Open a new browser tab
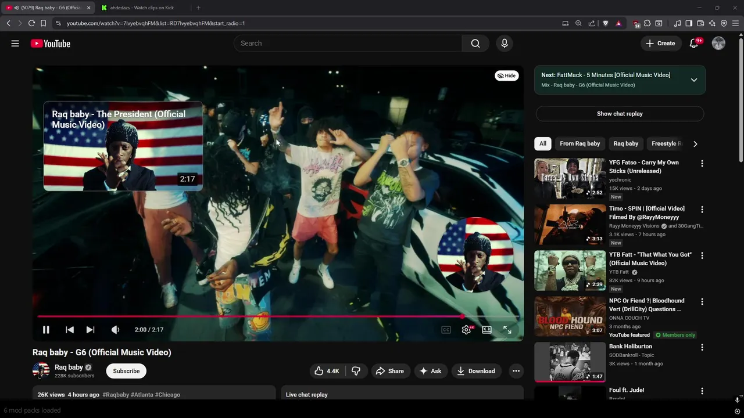The height and width of the screenshot is (418, 744). (198, 8)
